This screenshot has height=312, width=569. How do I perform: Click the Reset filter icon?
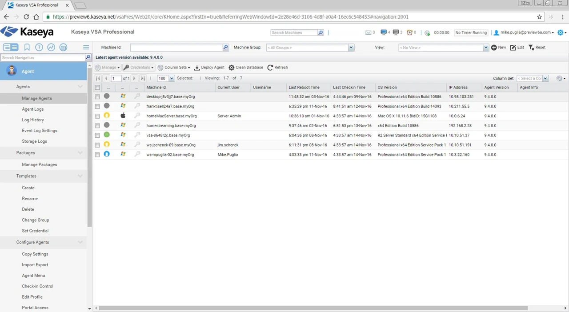pos(531,48)
